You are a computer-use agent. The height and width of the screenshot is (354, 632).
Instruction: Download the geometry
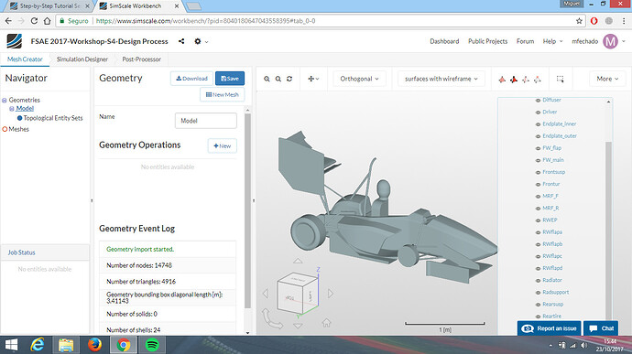(x=191, y=79)
